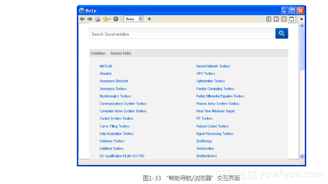Select the top/bottom split layout icon

click(x=284, y=19)
